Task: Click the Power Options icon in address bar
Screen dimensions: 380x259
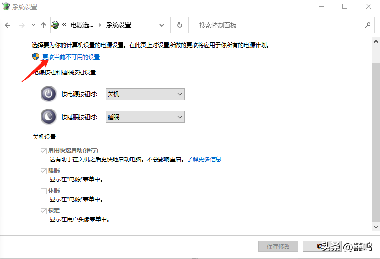Action: point(56,25)
